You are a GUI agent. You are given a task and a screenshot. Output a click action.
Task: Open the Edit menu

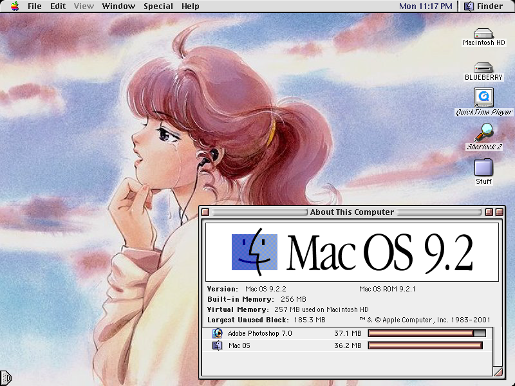[x=58, y=6]
